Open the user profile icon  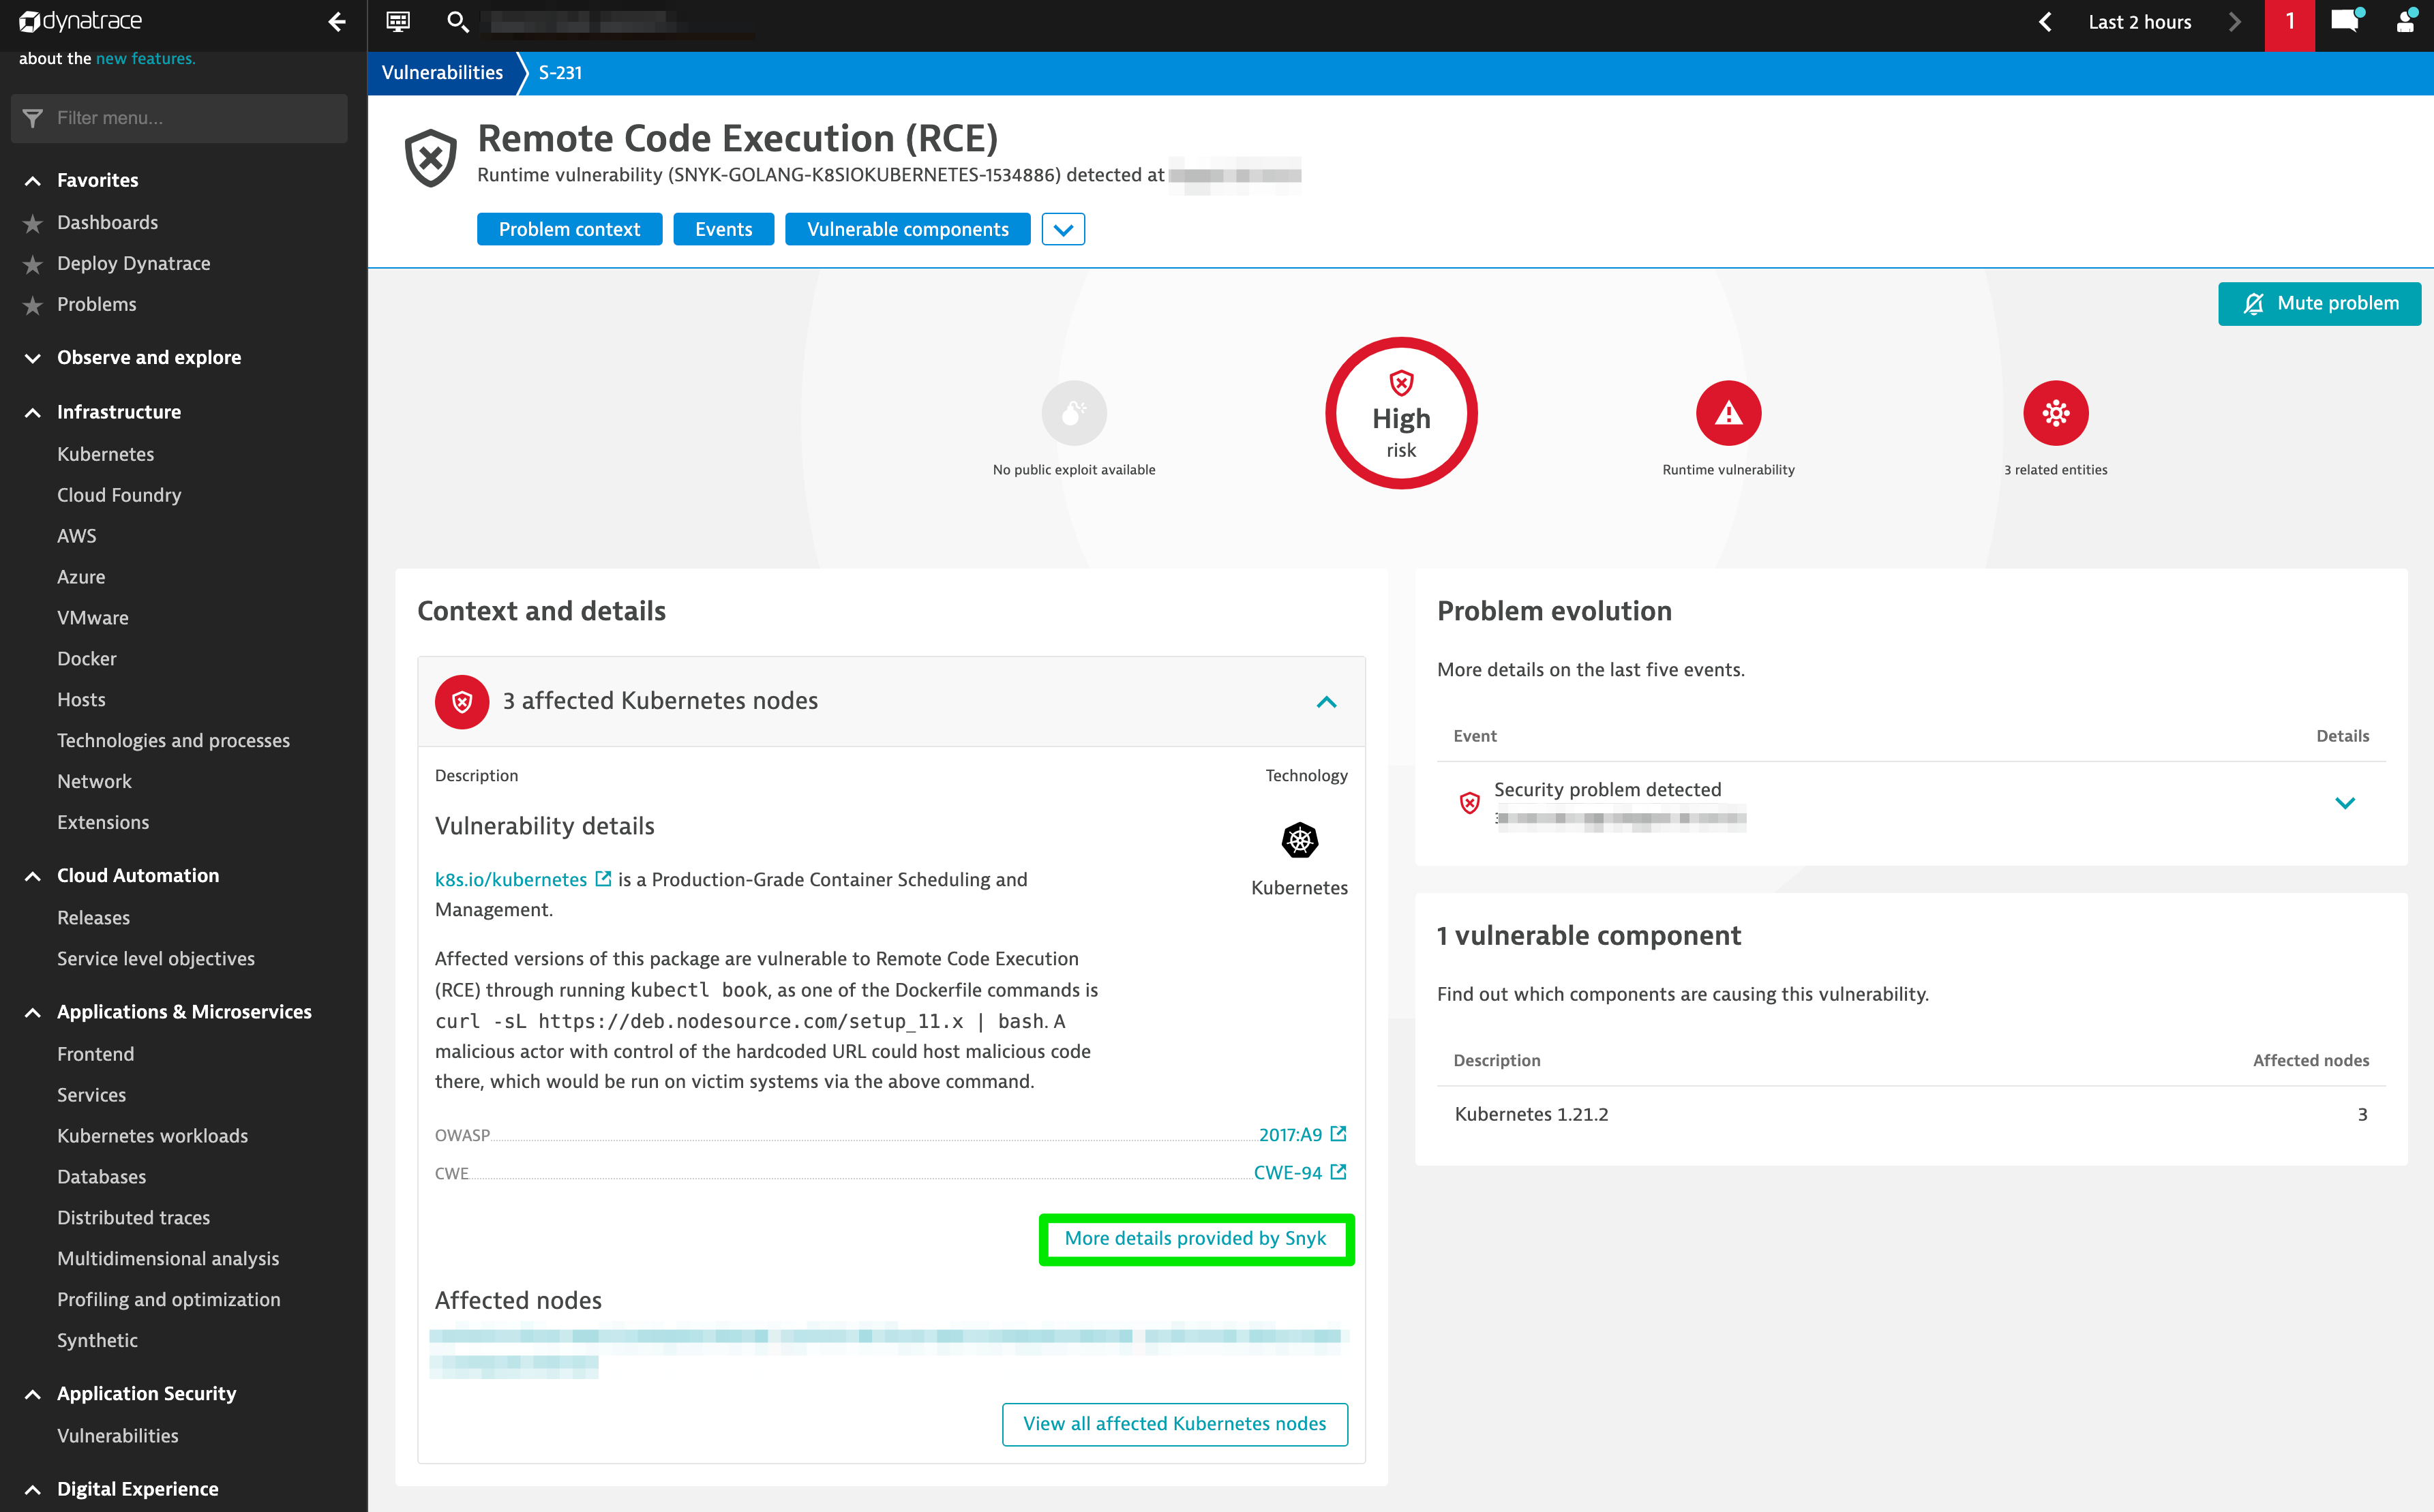[2407, 21]
